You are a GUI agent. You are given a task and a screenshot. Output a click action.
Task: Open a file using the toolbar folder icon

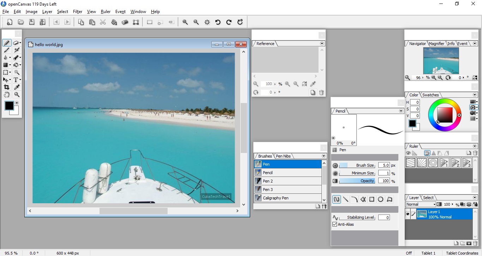[21, 22]
